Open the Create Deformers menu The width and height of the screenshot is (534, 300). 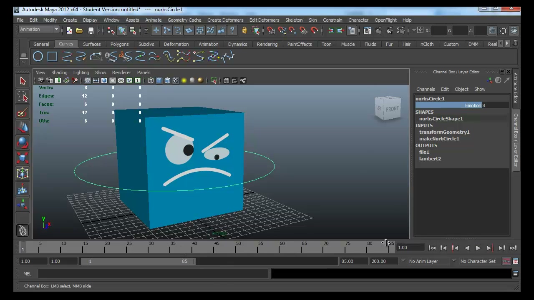tap(225, 20)
